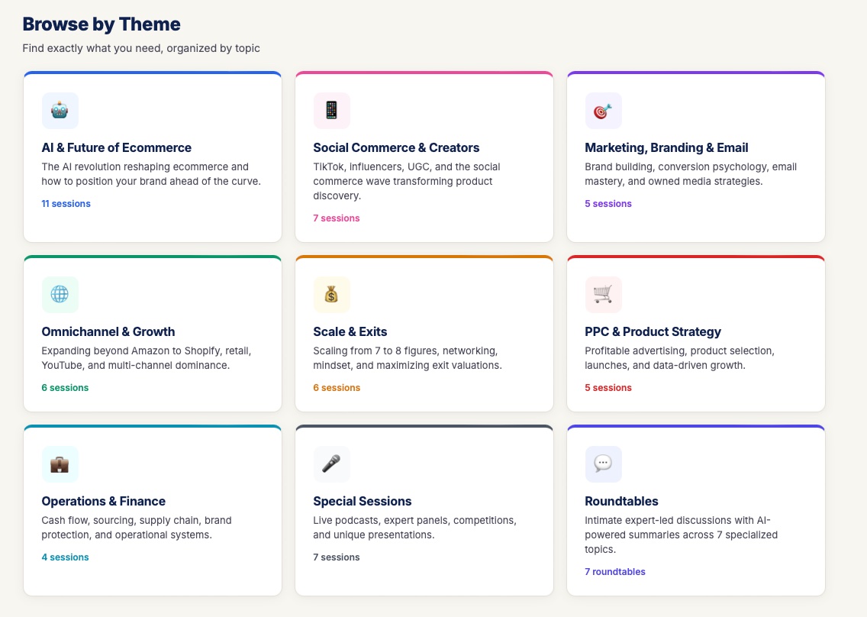Select the microphone icon on Special Sessions
The width and height of the screenshot is (867, 617).
pyautogui.click(x=331, y=464)
